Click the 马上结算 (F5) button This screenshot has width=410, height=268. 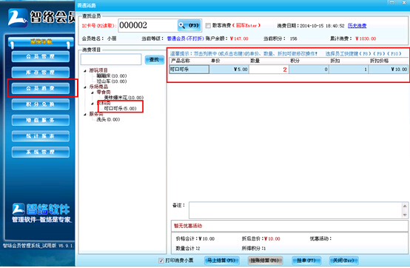(x=222, y=261)
